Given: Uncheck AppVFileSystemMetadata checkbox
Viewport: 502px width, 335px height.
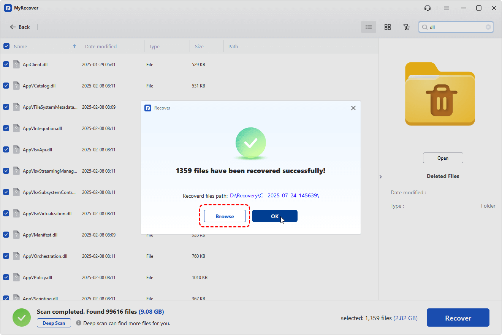Looking at the screenshot, I should [x=6, y=107].
